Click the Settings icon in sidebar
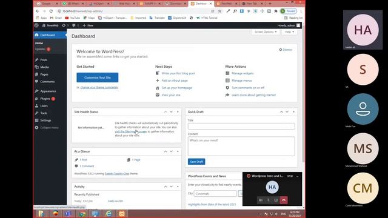388x218 pixels. (36, 121)
